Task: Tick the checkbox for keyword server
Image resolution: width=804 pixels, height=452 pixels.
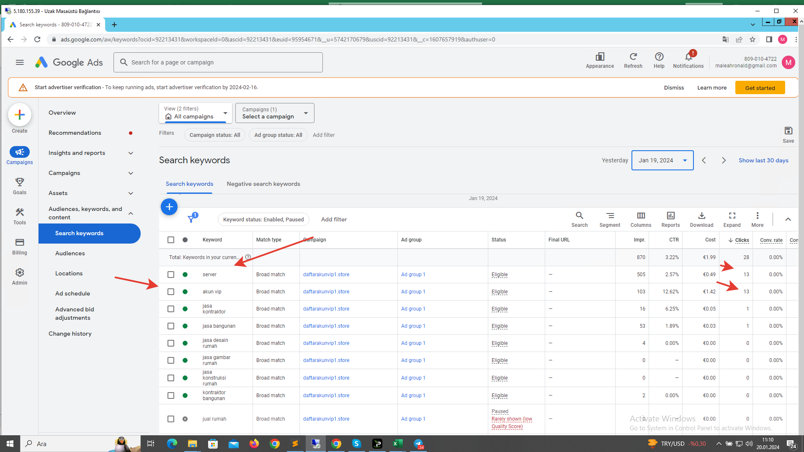Action: pos(171,275)
